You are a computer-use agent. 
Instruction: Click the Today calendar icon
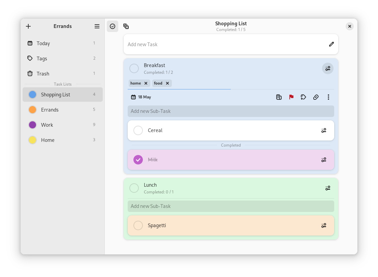point(30,43)
